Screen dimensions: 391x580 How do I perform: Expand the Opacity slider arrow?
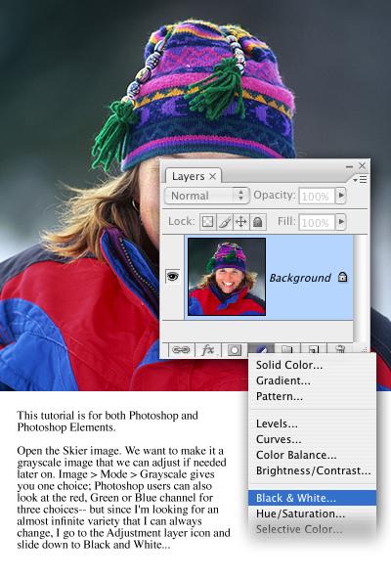click(341, 195)
